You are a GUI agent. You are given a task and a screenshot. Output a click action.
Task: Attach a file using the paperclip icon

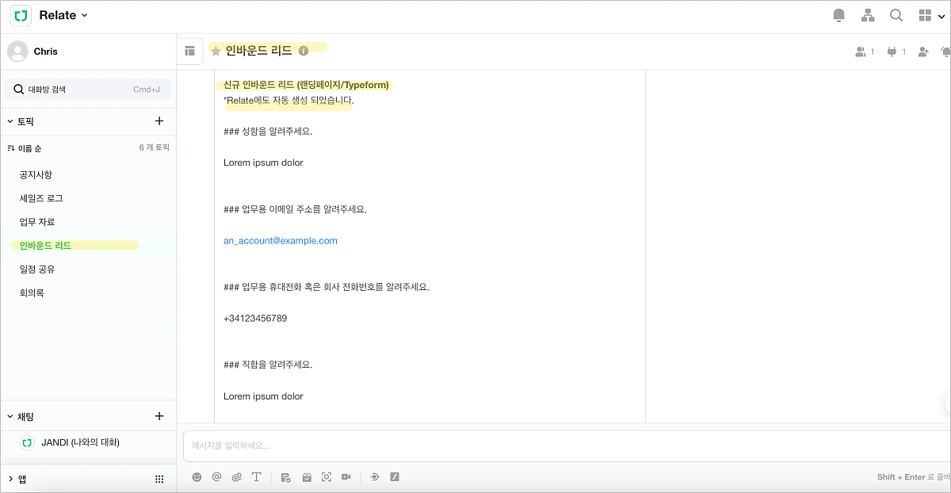tap(237, 476)
